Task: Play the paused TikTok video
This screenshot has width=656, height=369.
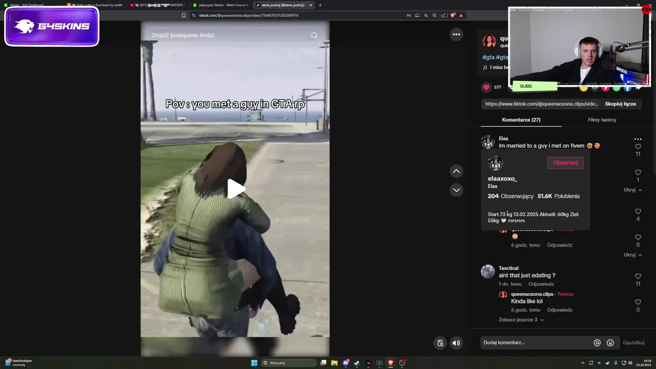Action: tap(236, 189)
